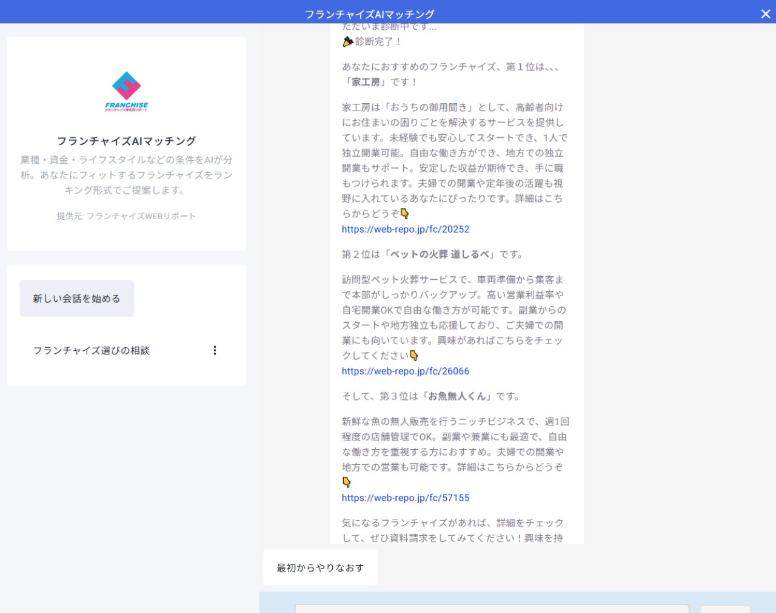Open the web-repo.jp/fc/26066 link
Viewport: 776px width, 613px height.
coord(406,371)
